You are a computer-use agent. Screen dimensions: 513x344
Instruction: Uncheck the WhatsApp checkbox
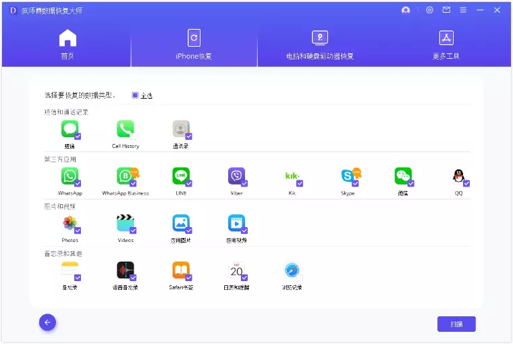78,183
